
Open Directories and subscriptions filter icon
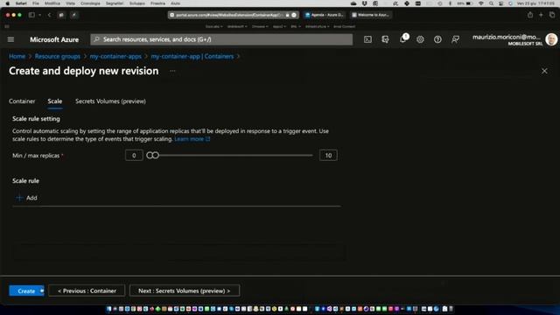(x=385, y=39)
